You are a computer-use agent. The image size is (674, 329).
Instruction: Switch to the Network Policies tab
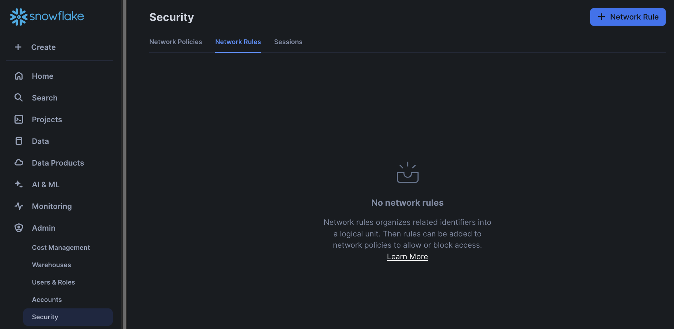click(175, 42)
